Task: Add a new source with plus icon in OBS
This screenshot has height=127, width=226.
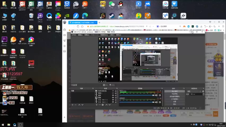Action: (97, 105)
